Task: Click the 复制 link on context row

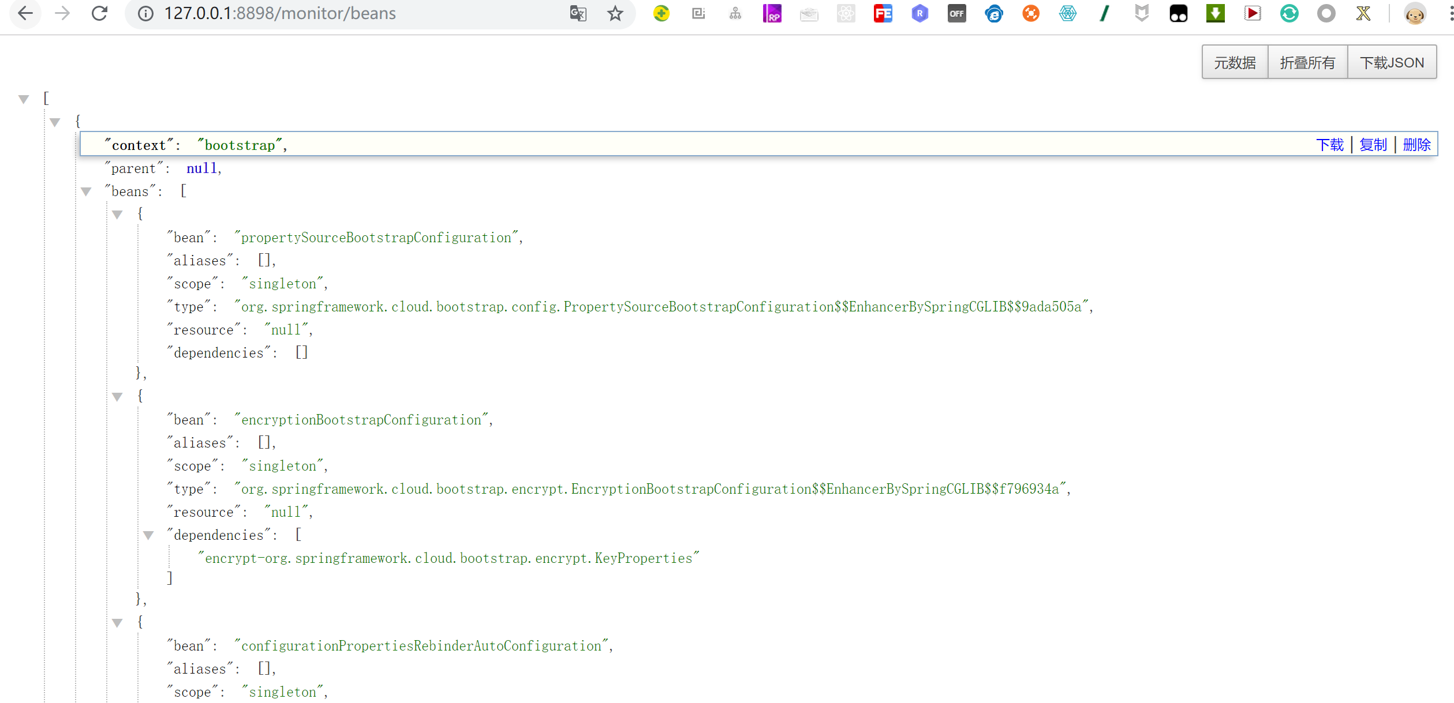Action: tap(1373, 145)
